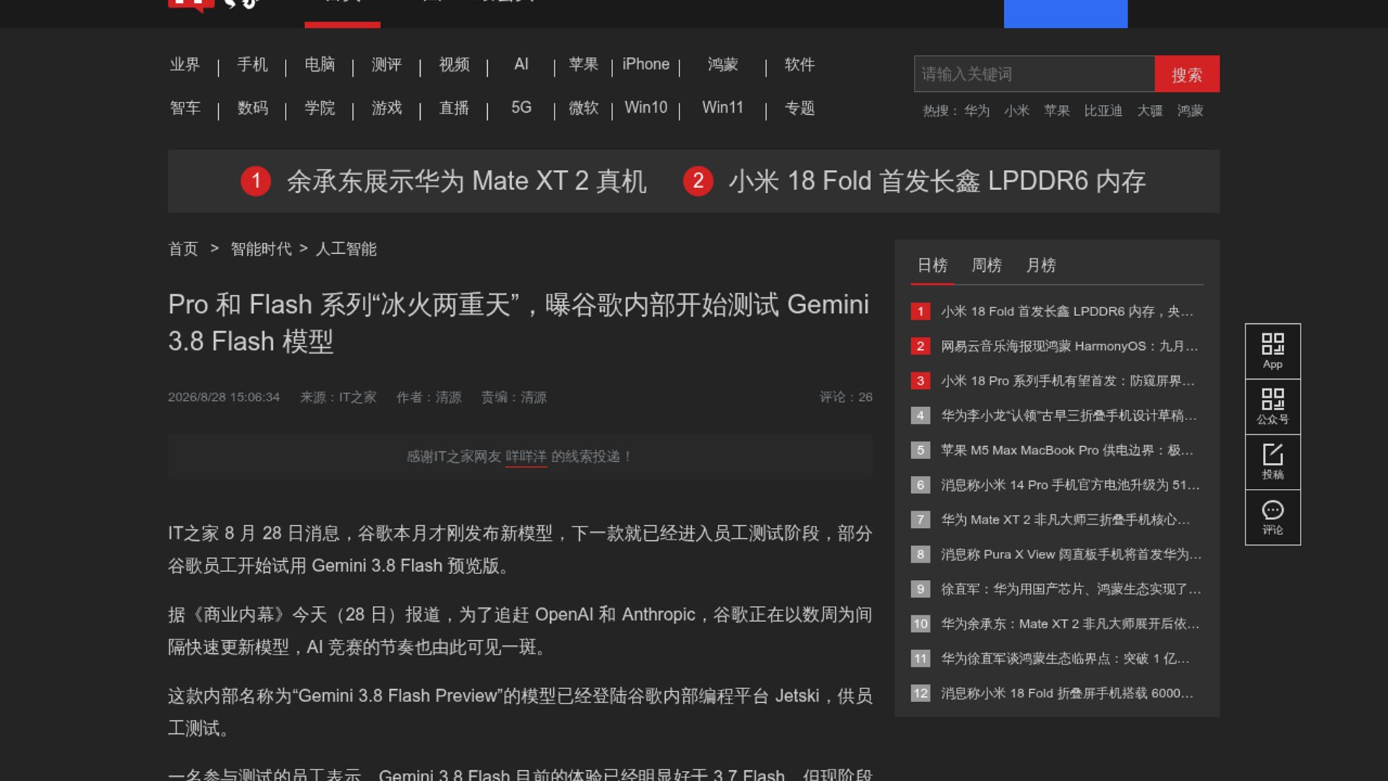Click hot search term 比亚迪
1388x781 pixels.
(x=1103, y=111)
